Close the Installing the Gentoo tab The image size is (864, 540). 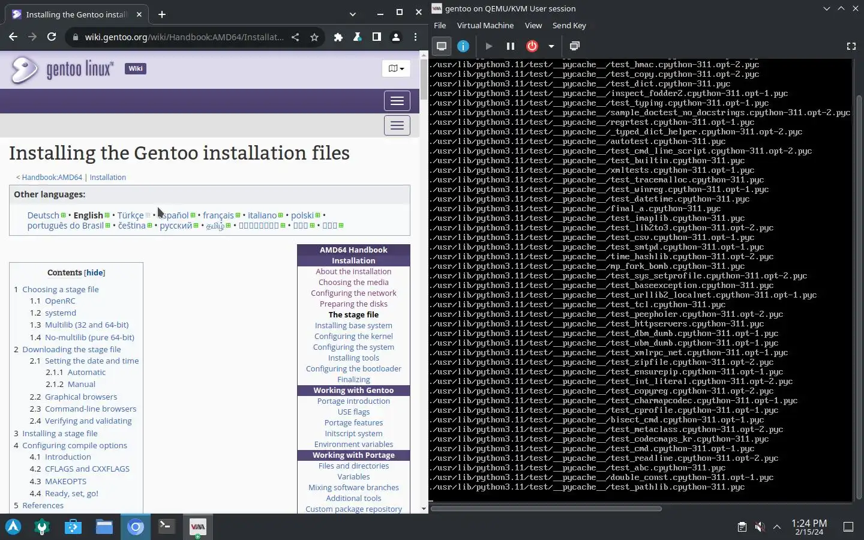[139, 14]
